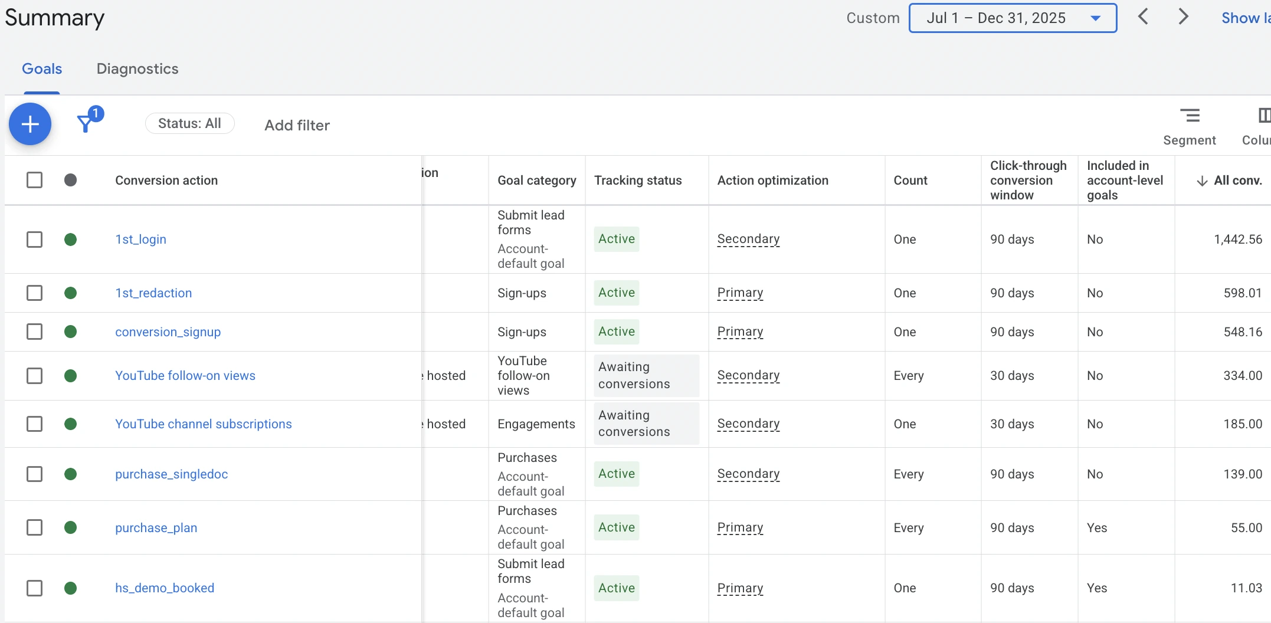The height and width of the screenshot is (623, 1271).
Task: Switch to the Goals tab
Action: point(42,68)
